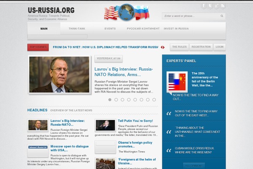Open the РУССКИЙ КОНТИНЕНТ tab
253x169 pixels.
[143, 28]
